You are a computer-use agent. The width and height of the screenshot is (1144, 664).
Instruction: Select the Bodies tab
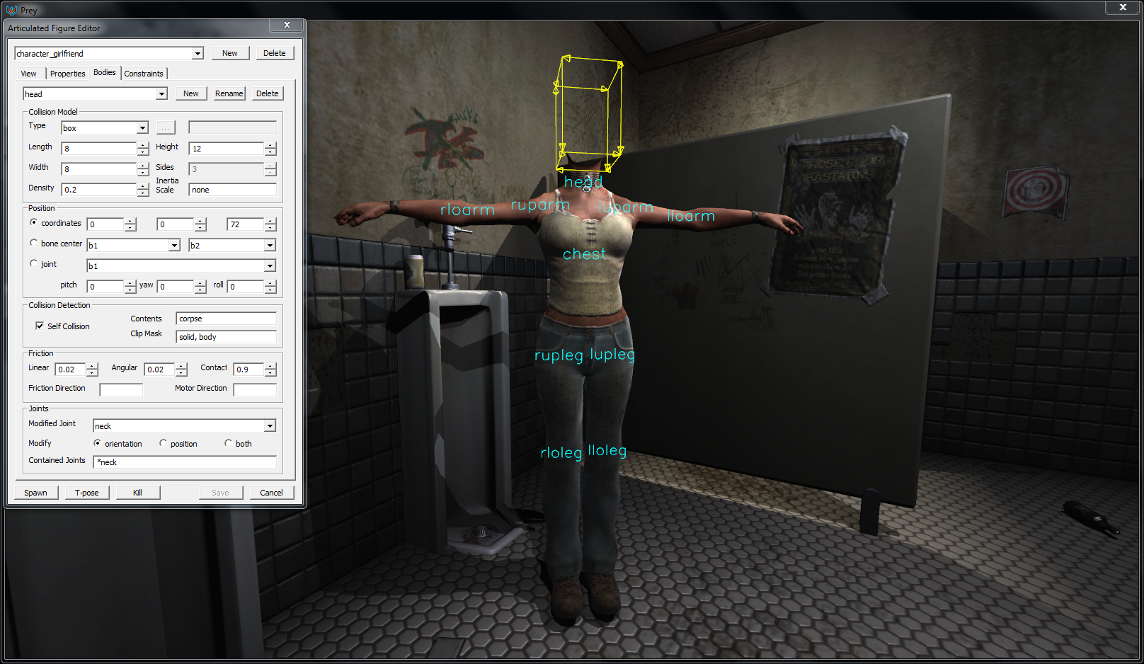point(105,72)
